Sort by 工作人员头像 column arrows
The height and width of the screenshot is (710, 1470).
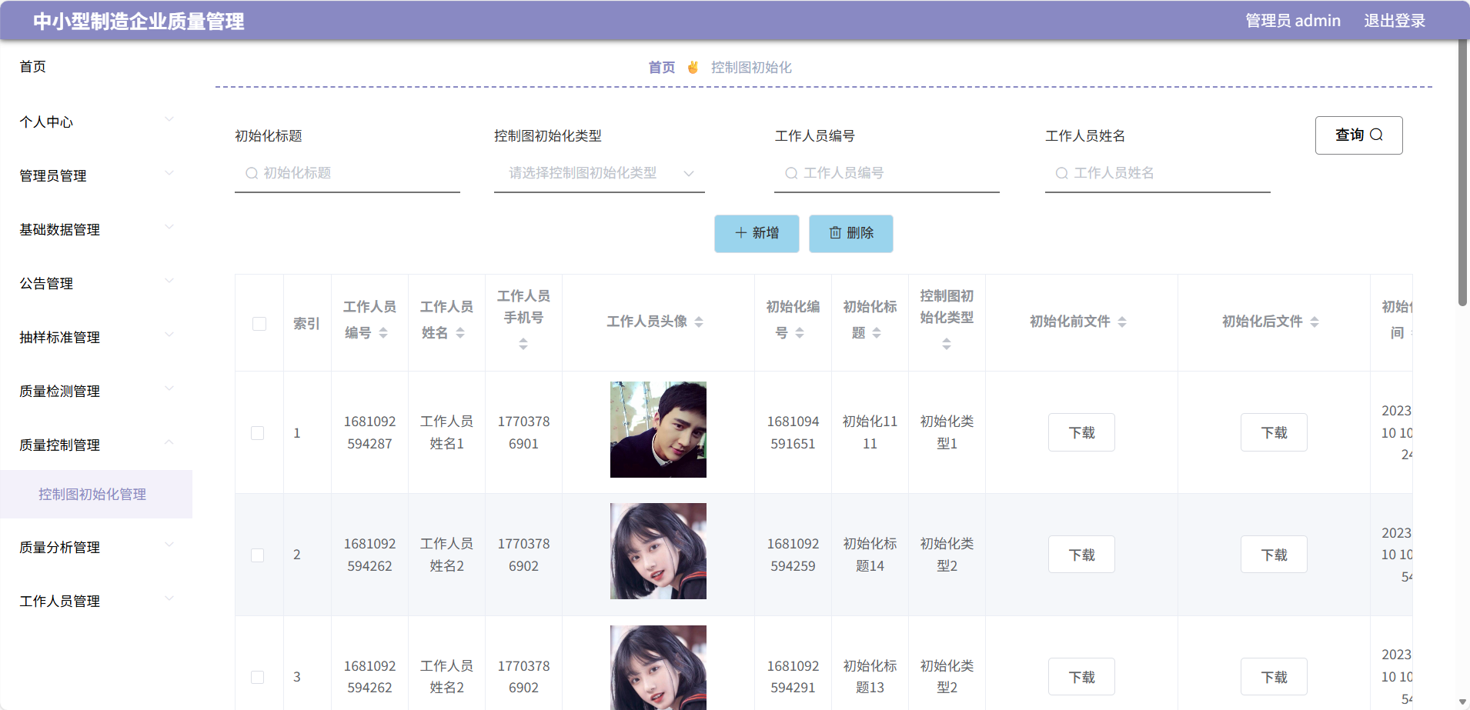699,322
